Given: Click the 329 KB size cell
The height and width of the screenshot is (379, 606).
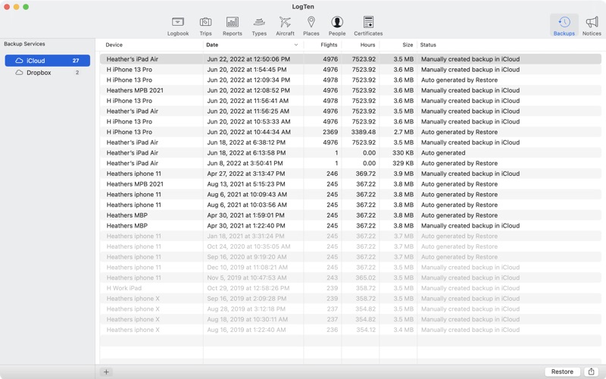Looking at the screenshot, I should [403, 163].
